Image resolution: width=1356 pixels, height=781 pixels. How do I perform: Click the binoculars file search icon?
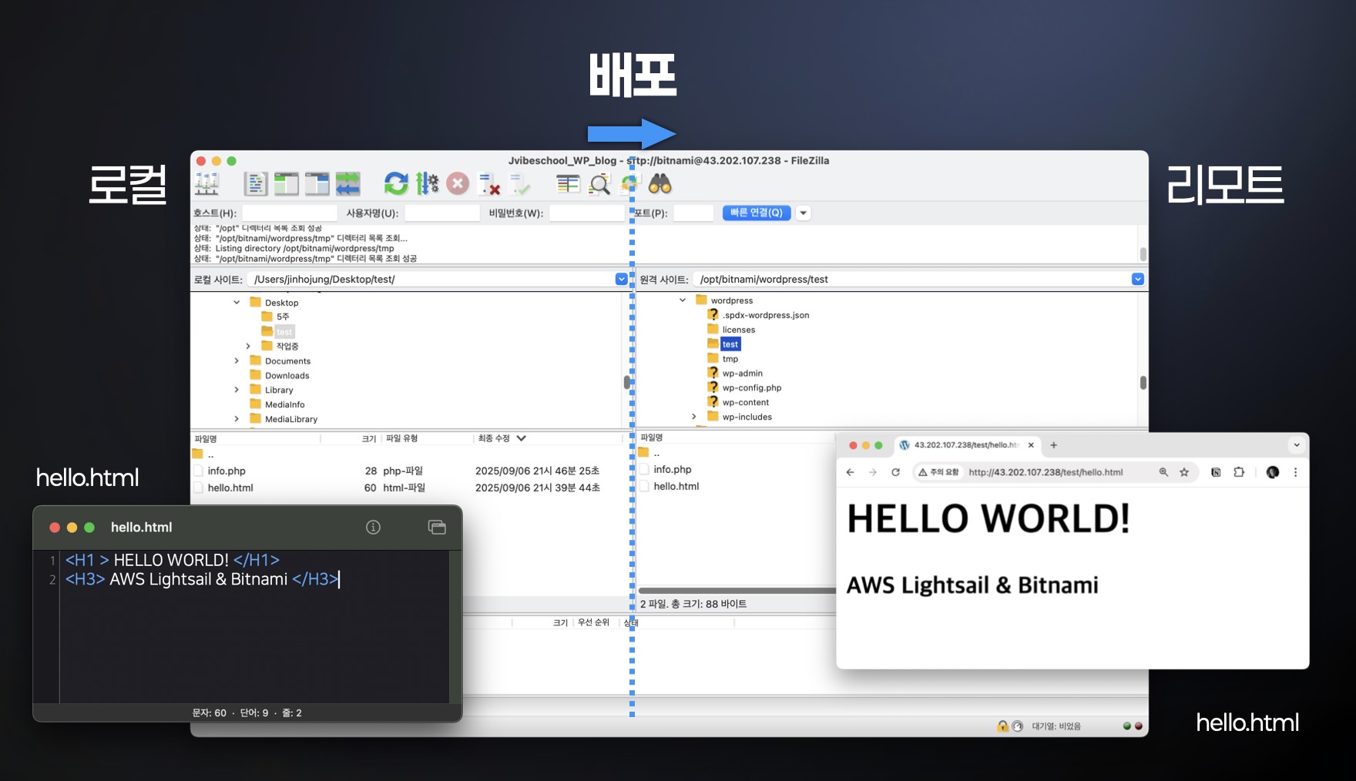click(x=660, y=184)
